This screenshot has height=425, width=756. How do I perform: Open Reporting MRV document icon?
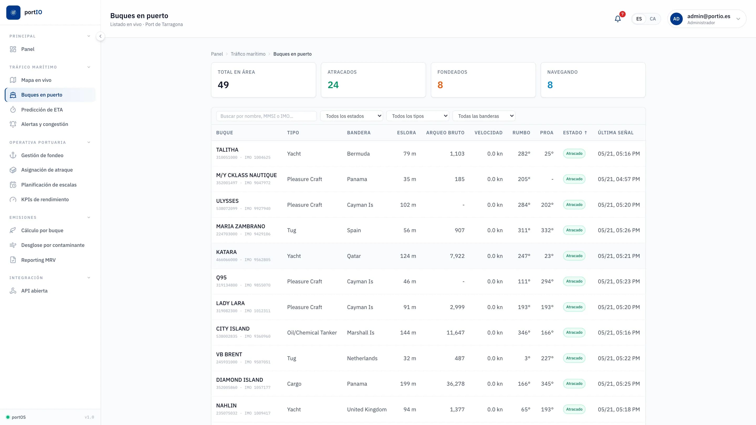click(x=13, y=260)
